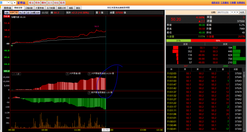Toggle the % percent scale button
The width and height of the screenshot is (247, 132).
point(21,13)
